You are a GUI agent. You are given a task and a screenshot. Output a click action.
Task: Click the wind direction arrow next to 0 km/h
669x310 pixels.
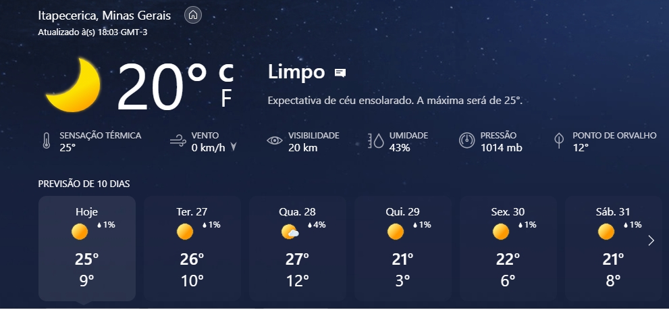click(x=234, y=147)
